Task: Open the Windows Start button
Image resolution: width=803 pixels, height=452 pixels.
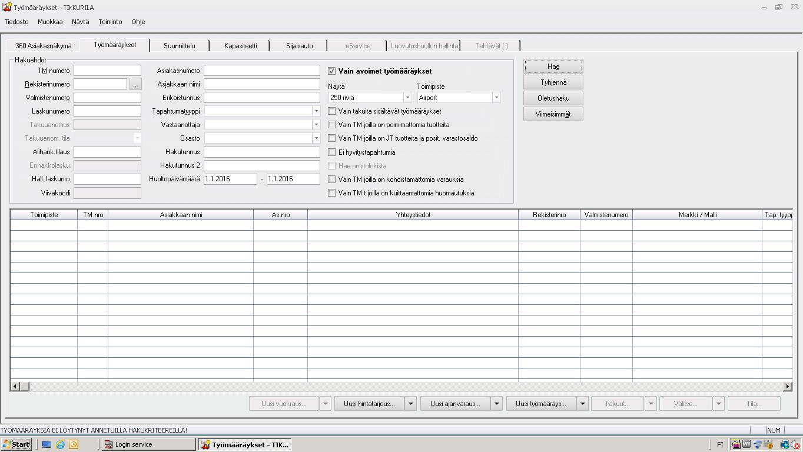Action: pos(16,445)
